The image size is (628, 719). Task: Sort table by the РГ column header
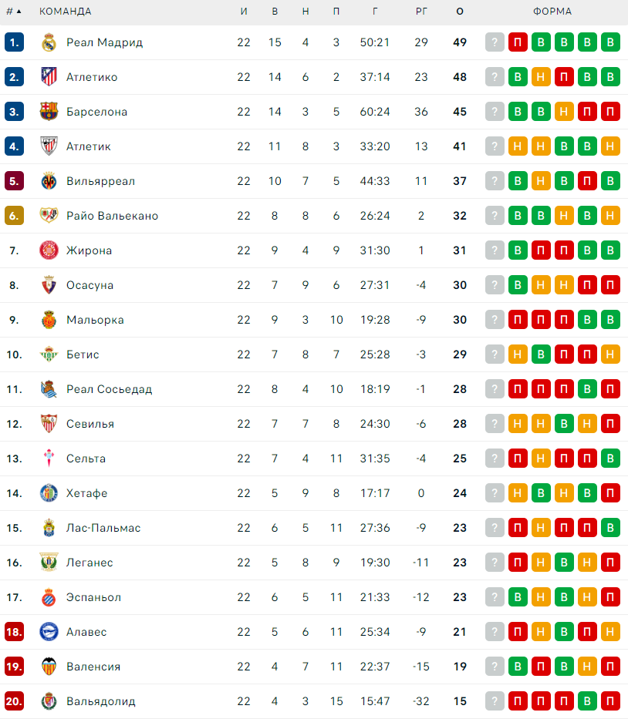click(x=420, y=12)
